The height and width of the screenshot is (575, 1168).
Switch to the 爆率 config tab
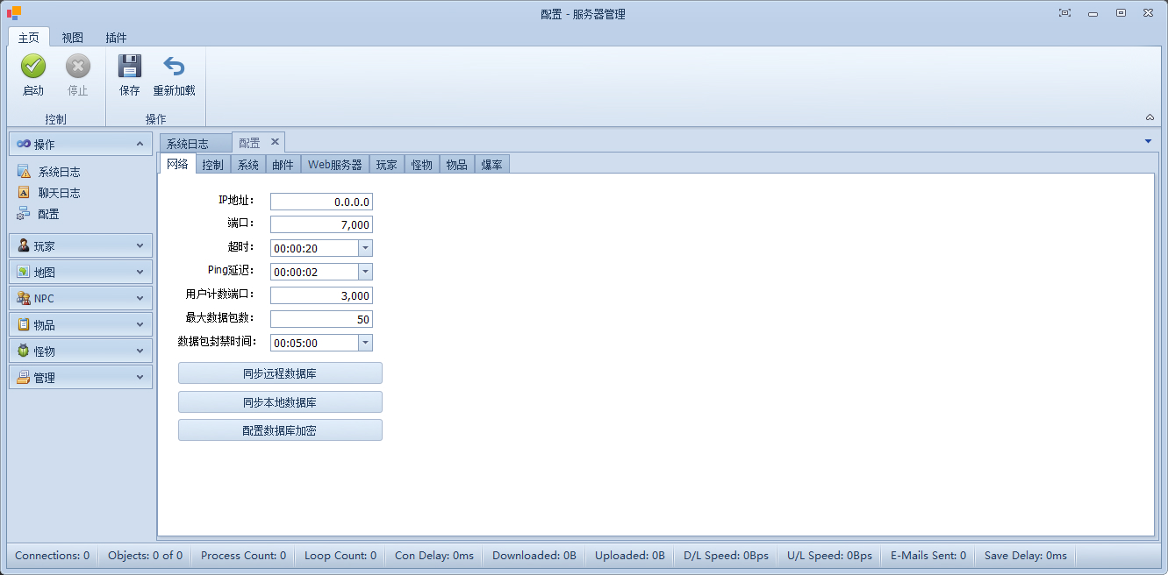click(x=491, y=165)
